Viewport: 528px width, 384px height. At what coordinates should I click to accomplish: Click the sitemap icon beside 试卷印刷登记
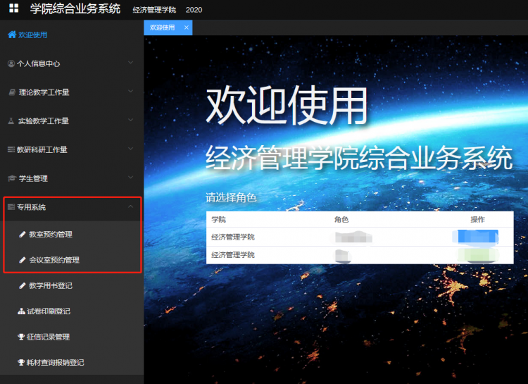coord(22,311)
